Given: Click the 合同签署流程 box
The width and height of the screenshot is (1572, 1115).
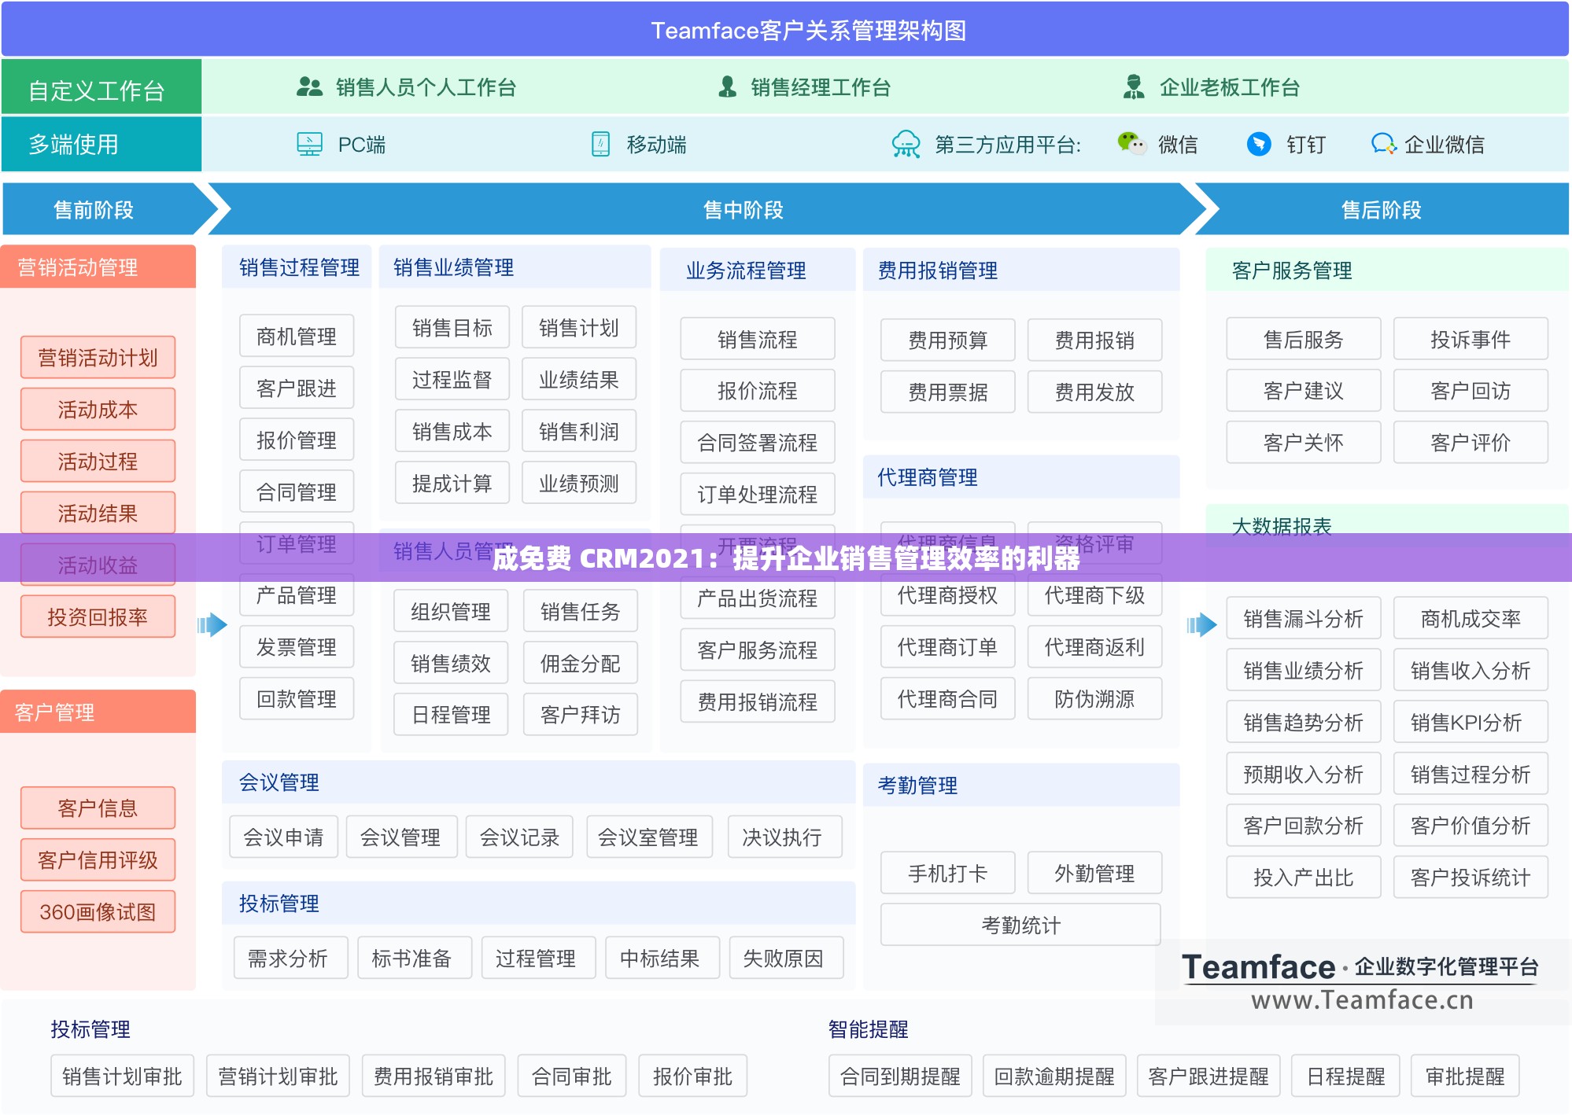Looking at the screenshot, I should pos(758,442).
